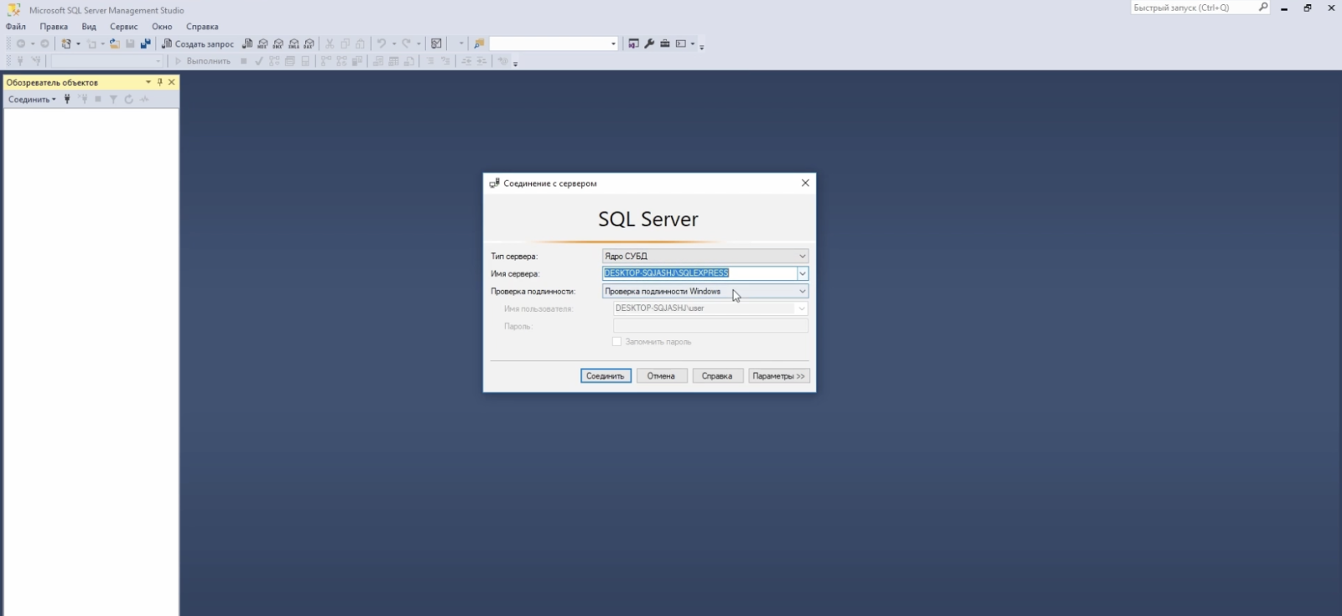The width and height of the screenshot is (1342, 616).
Task: Open the Соединить dropdown in Object Explorer
Action: (32, 99)
